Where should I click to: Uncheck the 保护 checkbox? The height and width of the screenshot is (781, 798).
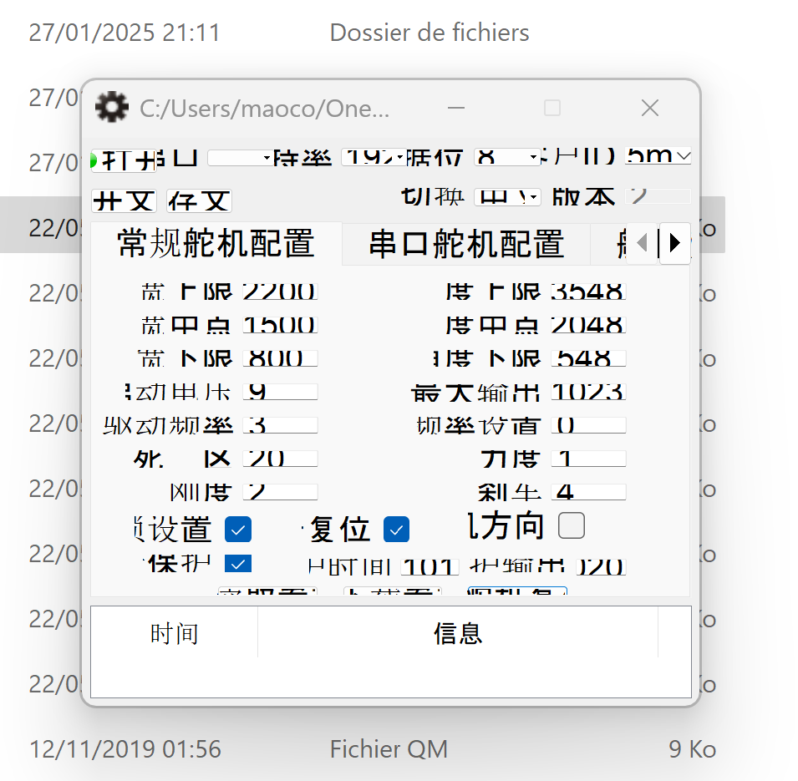pos(238,564)
